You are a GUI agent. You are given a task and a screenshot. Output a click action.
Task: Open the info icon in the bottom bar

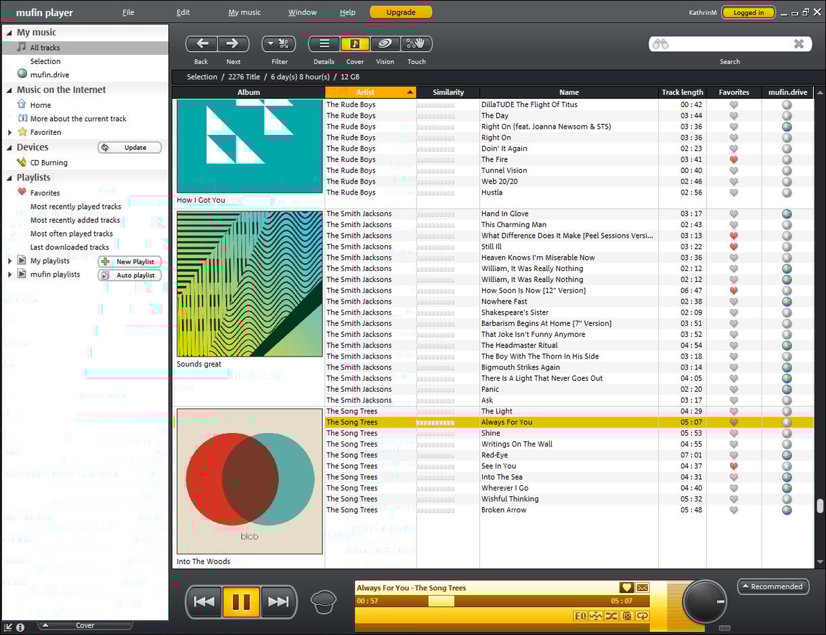(x=20, y=628)
